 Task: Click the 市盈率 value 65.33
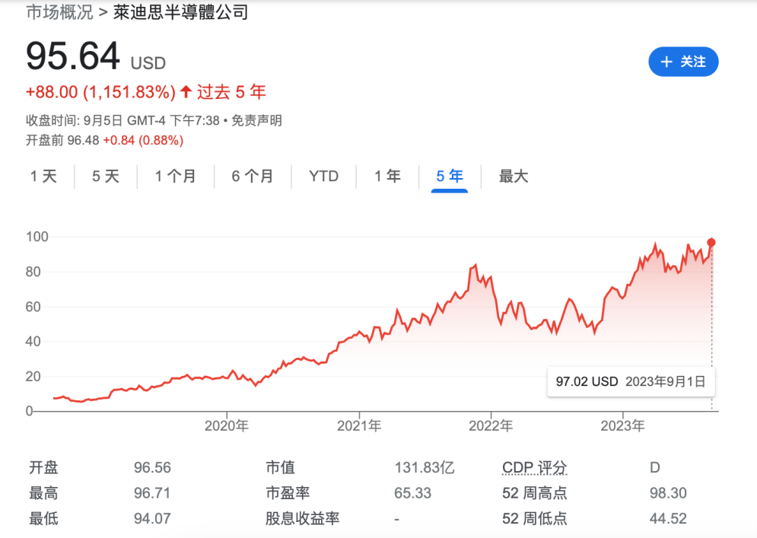click(413, 493)
